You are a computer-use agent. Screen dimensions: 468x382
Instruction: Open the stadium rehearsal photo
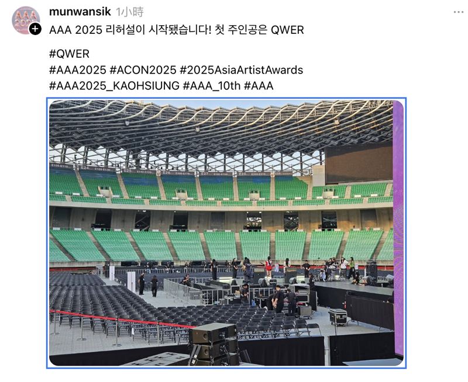[221, 233]
